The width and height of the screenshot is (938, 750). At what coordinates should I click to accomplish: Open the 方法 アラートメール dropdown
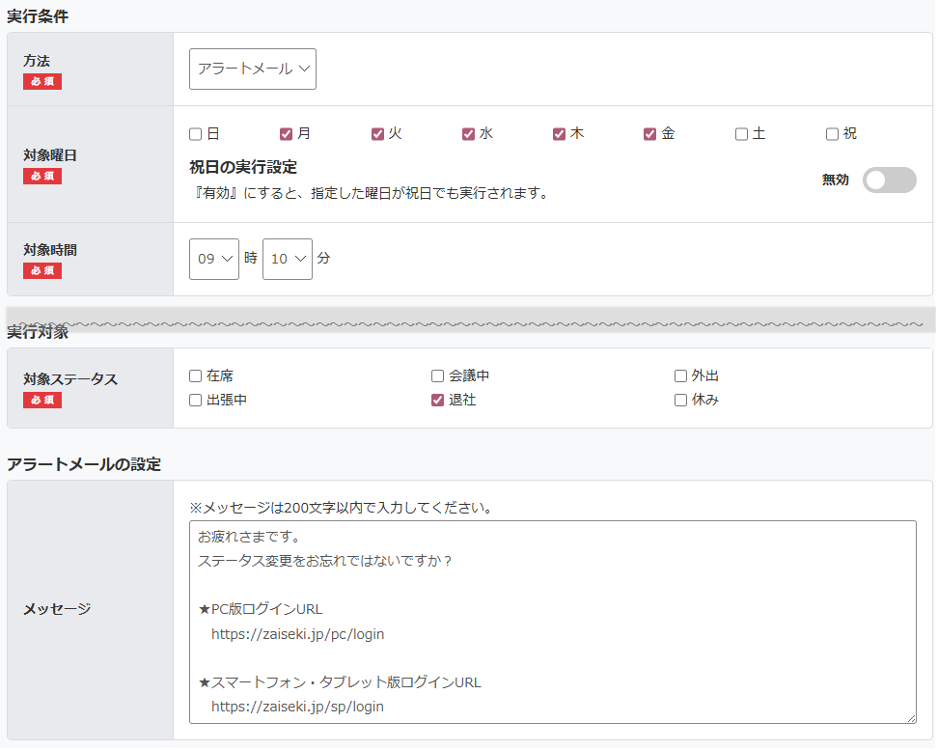(x=253, y=69)
